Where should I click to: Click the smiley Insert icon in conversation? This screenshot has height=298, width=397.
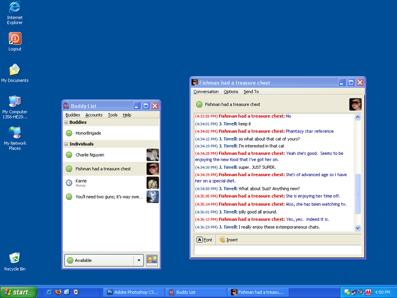tap(222, 240)
